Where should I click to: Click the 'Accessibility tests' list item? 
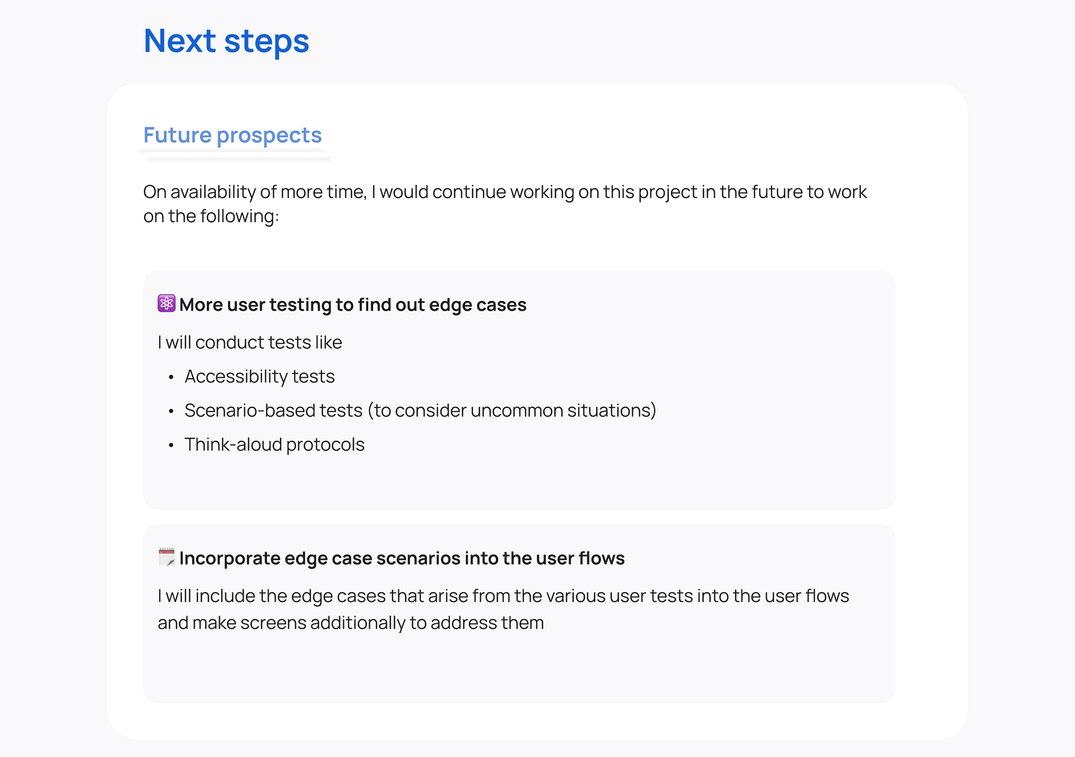coord(260,376)
